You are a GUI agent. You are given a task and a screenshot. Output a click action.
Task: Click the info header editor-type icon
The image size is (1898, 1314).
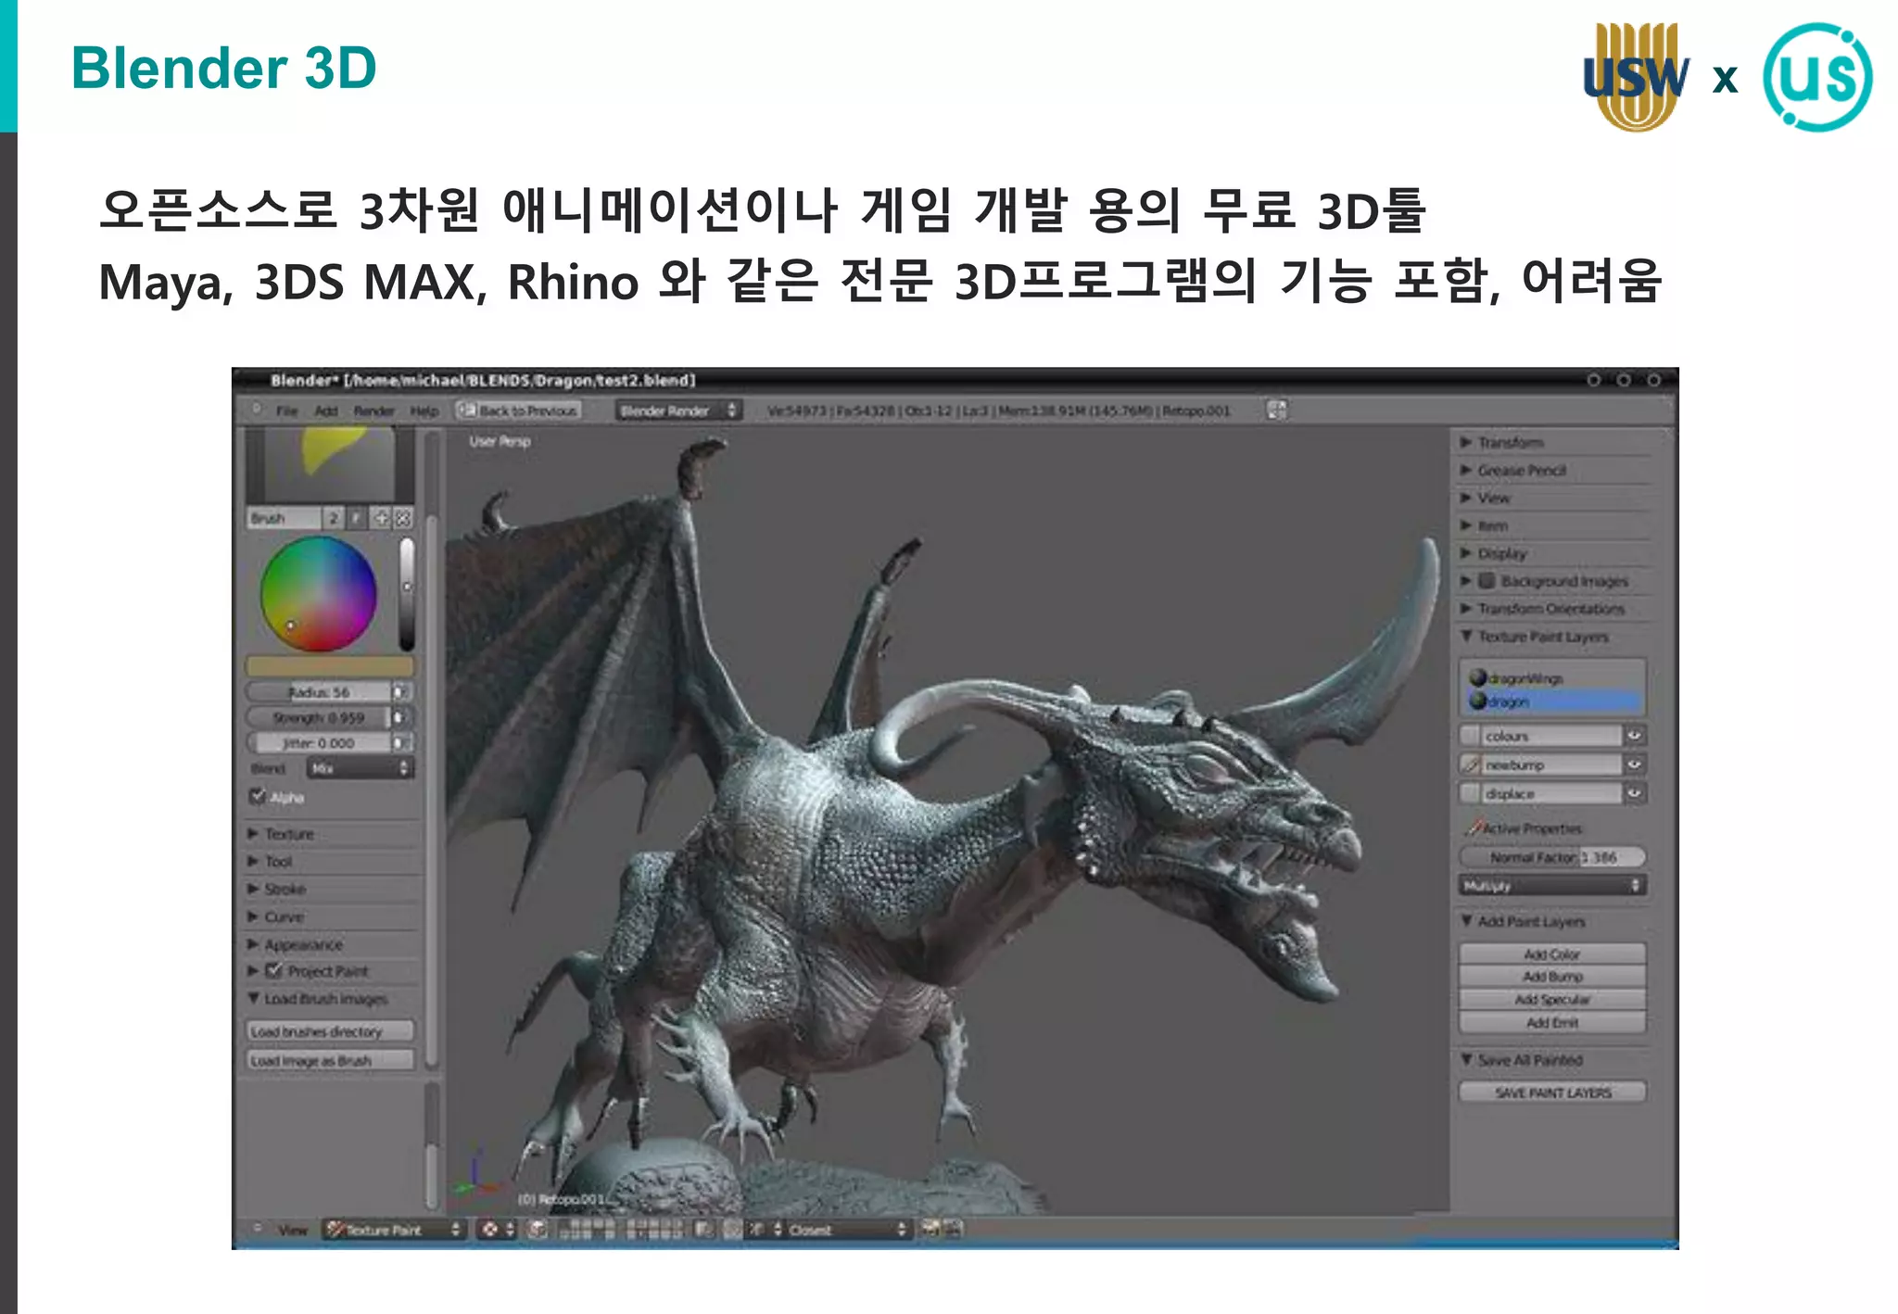coord(255,410)
